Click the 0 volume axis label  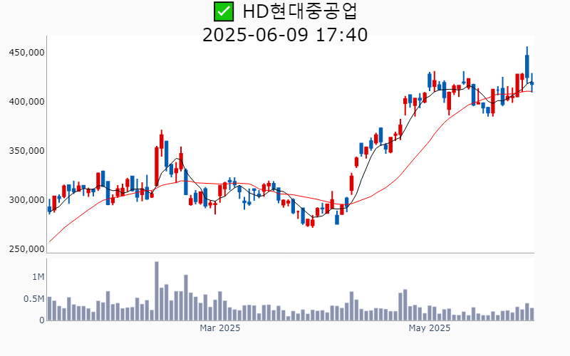42,320
